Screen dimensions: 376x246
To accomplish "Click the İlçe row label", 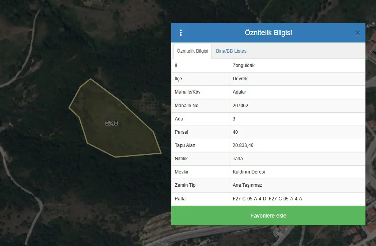I will click(x=178, y=79).
